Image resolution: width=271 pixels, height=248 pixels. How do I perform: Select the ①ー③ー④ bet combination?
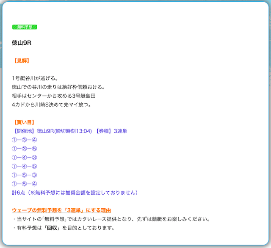(x=25, y=140)
